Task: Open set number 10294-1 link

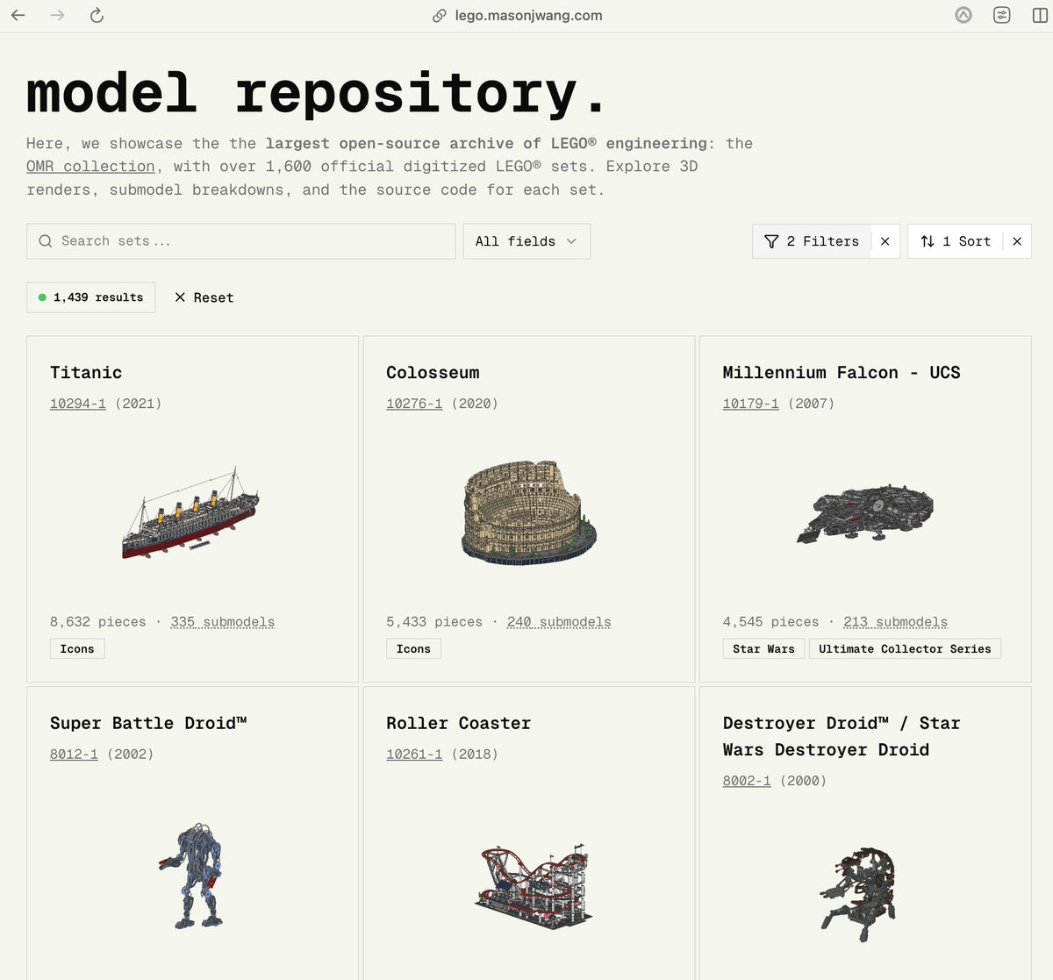Action: (78, 404)
